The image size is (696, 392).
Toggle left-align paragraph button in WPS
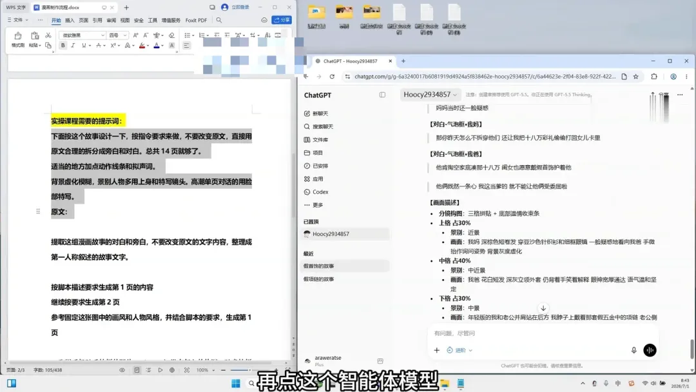[186, 45]
